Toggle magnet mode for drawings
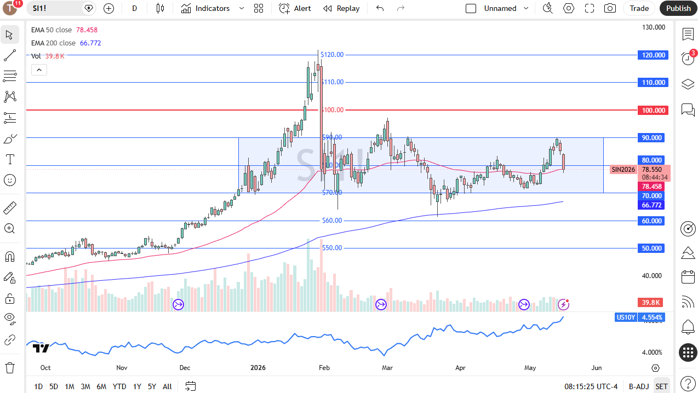The width and height of the screenshot is (698, 393). (9, 256)
